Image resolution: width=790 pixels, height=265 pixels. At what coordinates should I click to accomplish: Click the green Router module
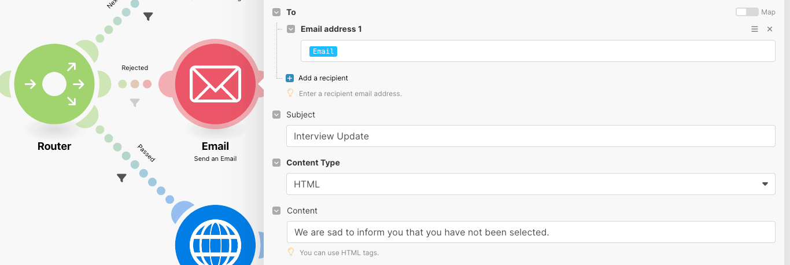pos(54,84)
